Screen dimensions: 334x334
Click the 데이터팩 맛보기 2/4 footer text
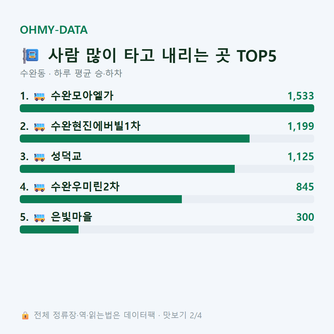click(163, 315)
